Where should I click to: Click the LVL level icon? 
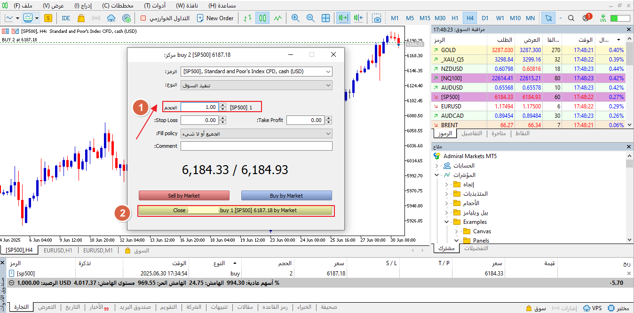(x=603, y=18)
